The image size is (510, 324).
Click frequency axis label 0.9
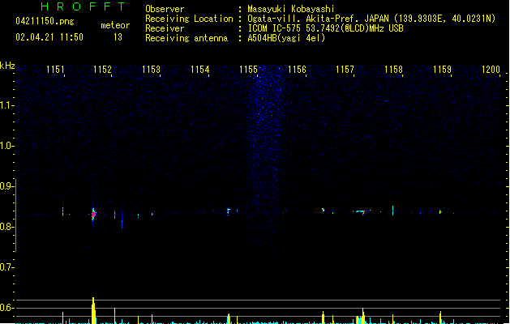click(6, 186)
